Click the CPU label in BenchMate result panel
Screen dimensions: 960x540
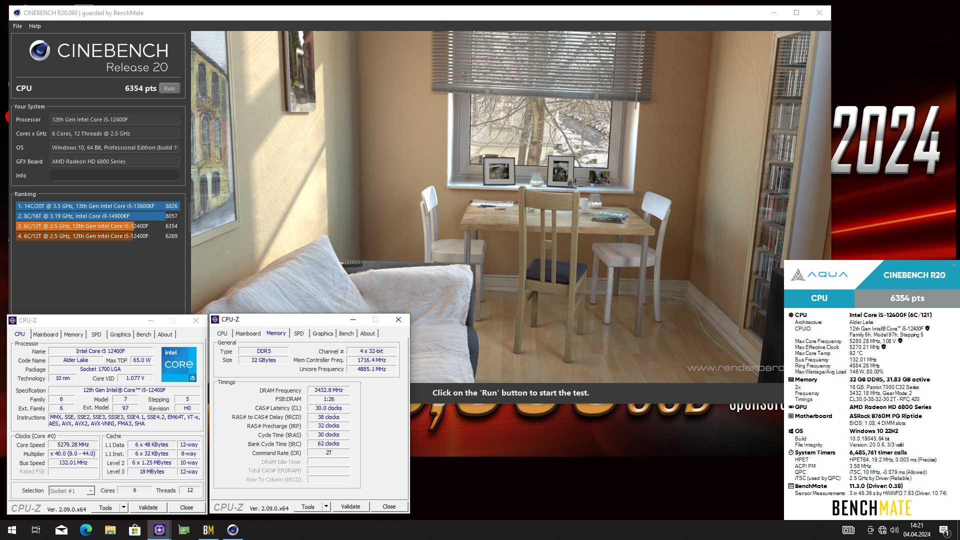point(819,298)
